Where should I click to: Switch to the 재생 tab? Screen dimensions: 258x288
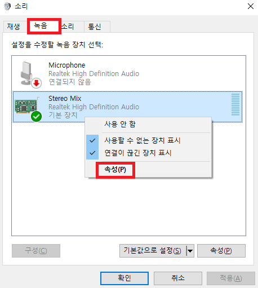click(x=14, y=26)
